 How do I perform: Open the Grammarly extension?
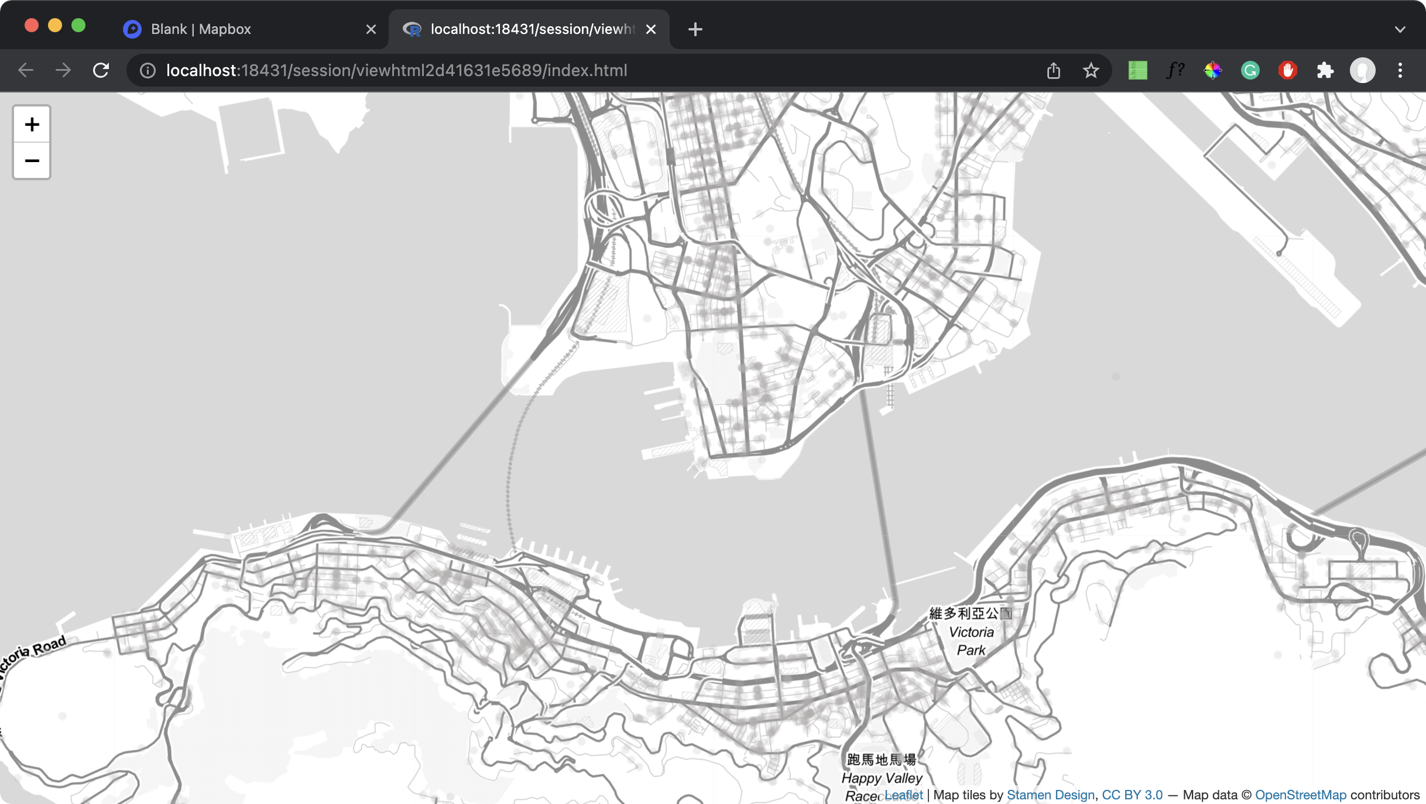point(1250,70)
